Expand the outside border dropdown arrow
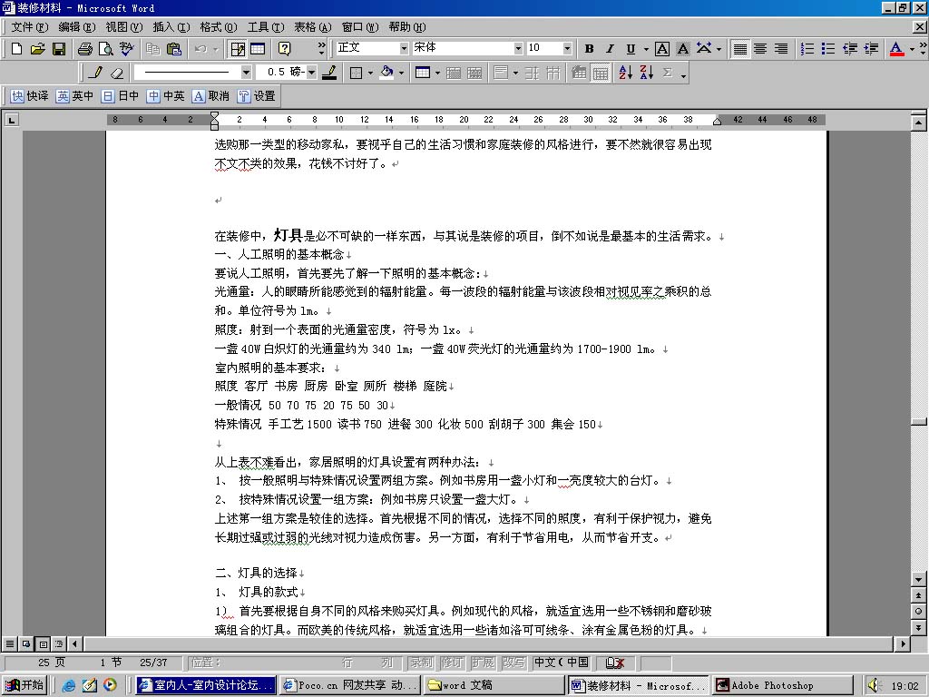 (370, 73)
